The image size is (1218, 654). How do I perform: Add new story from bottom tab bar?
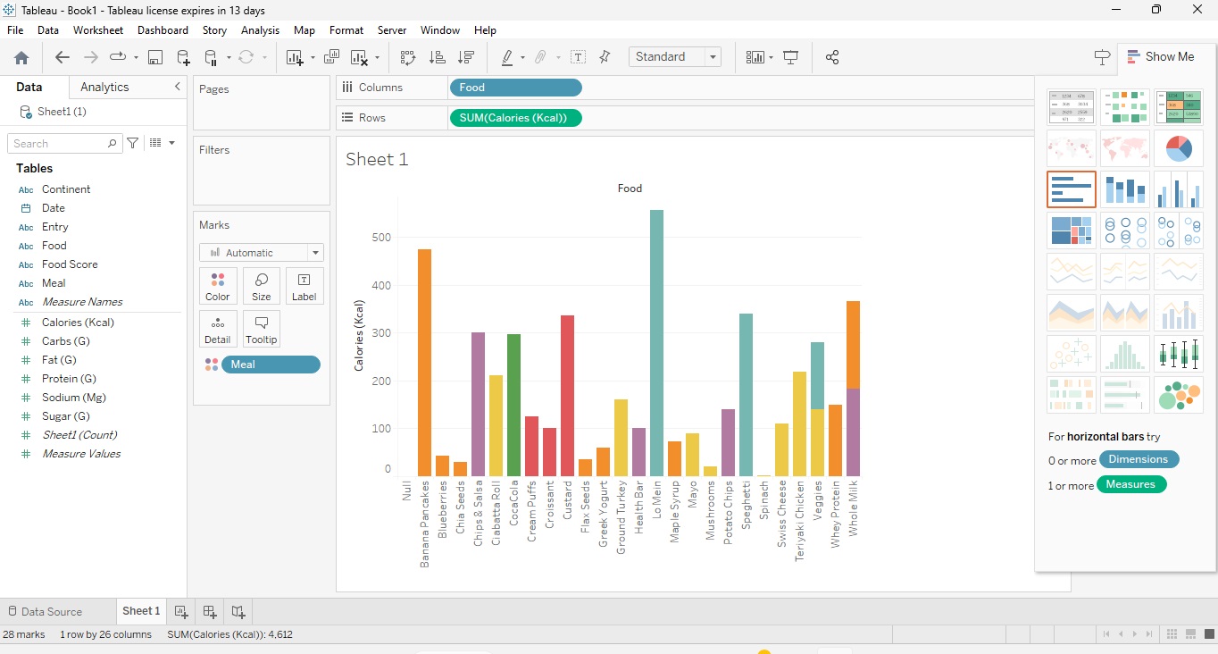(238, 612)
